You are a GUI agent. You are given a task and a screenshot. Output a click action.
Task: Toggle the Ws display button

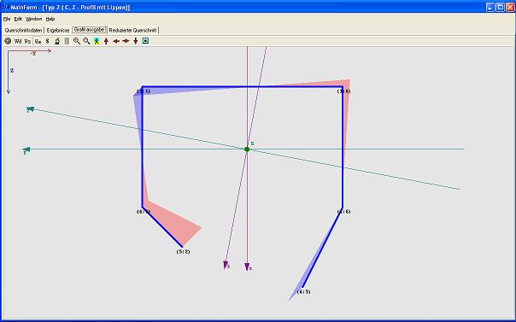click(27, 41)
